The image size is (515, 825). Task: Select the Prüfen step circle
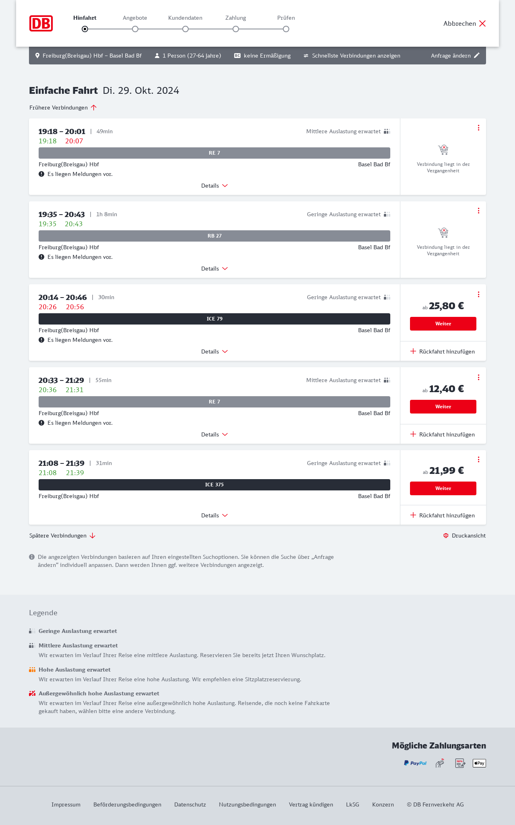pyautogui.click(x=286, y=29)
